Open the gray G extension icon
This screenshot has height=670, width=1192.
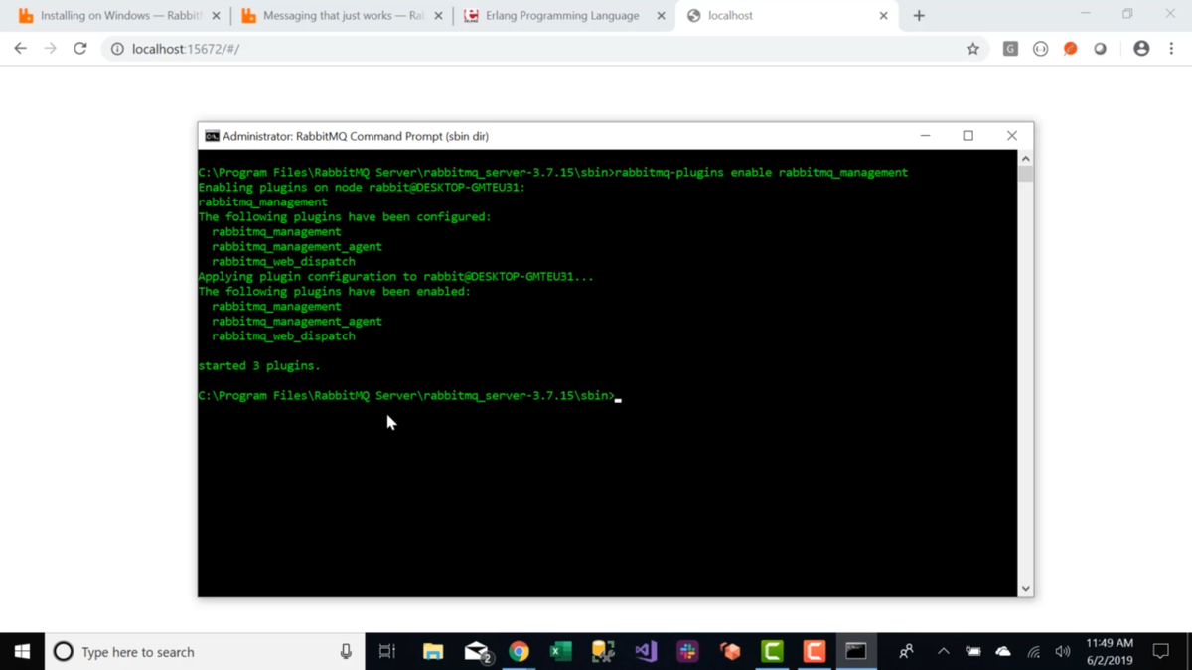pyautogui.click(x=1010, y=49)
